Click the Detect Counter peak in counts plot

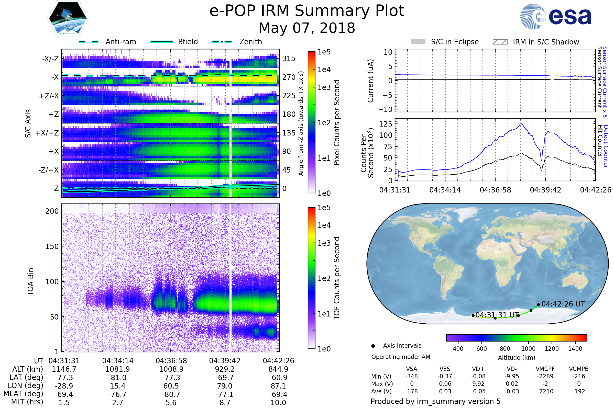(521, 124)
